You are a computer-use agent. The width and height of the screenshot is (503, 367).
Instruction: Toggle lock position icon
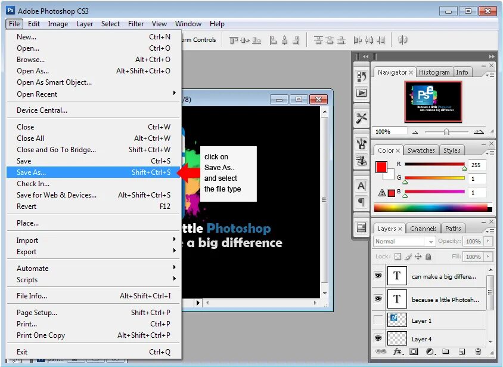(418, 256)
